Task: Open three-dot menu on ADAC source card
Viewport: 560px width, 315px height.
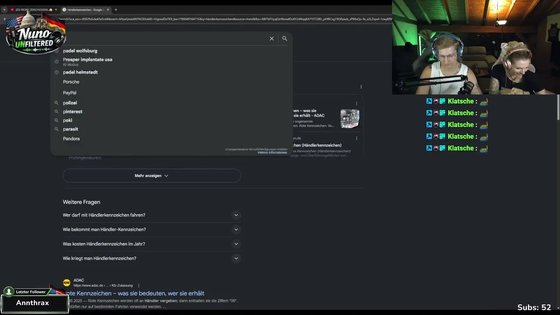Action: coord(357,104)
